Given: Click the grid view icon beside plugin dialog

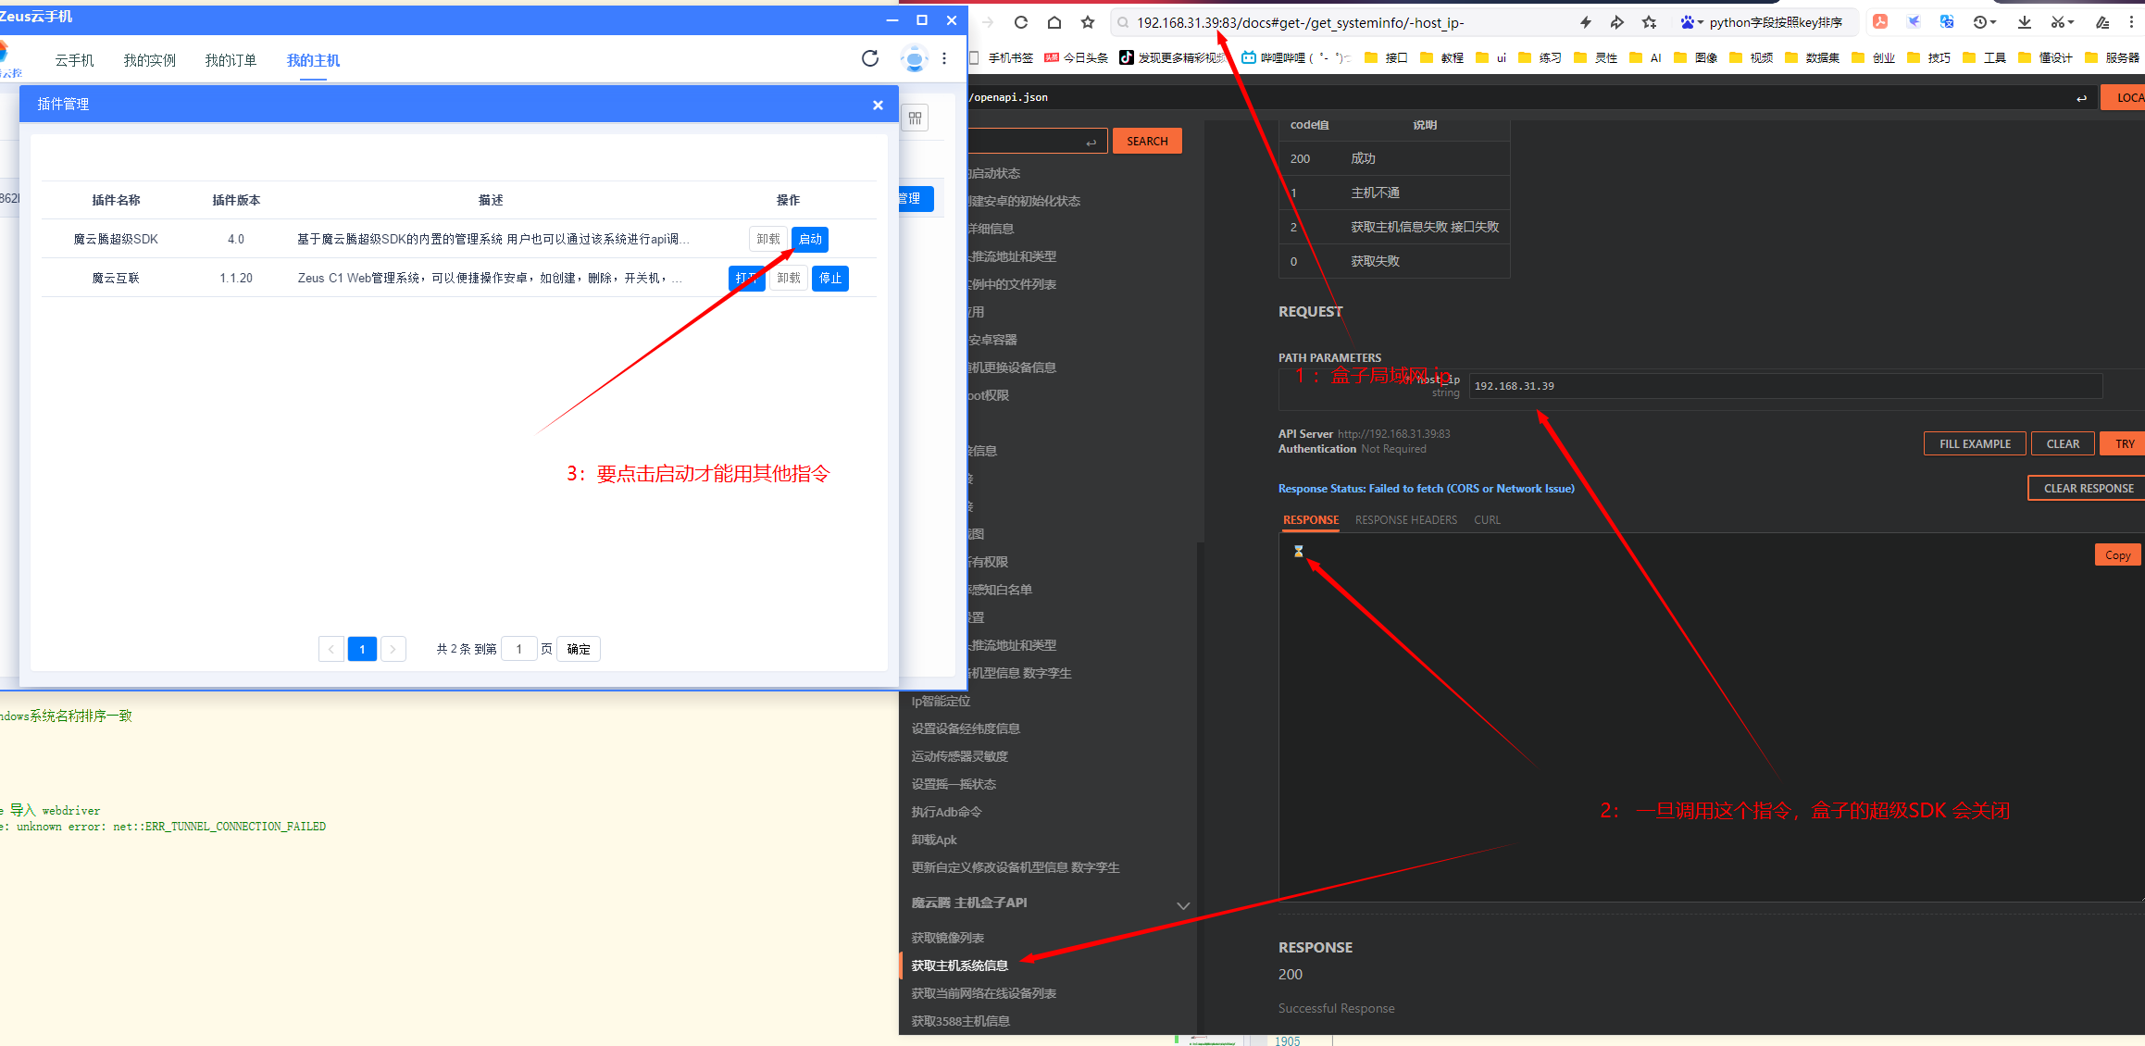Looking at the screenshot, I should tap(915, 118).
